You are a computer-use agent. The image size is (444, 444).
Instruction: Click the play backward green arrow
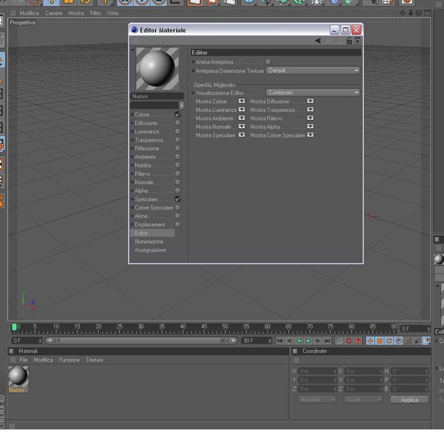click(299, 341)
